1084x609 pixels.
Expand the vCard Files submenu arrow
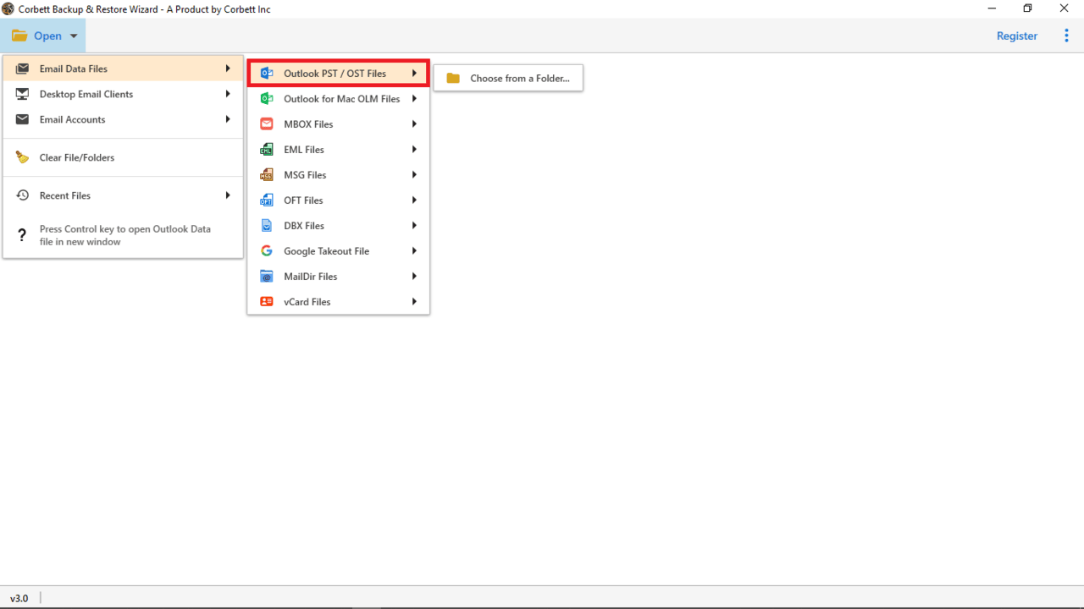[414, 302]
